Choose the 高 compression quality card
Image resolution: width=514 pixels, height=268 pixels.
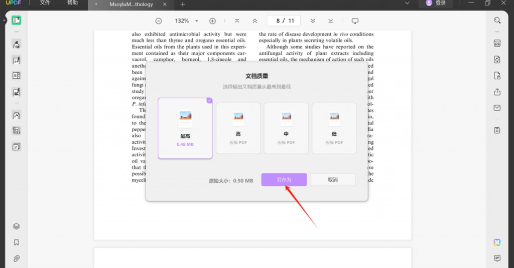(238, 128)
